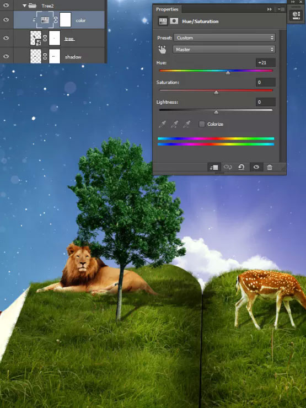Select the add-to-sample eyedropper
This screenshot has width=306, height=408.
tap(174, 124)
